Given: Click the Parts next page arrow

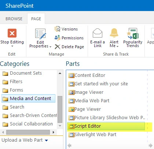Looking at the screenshot, I should coord(151,145).
